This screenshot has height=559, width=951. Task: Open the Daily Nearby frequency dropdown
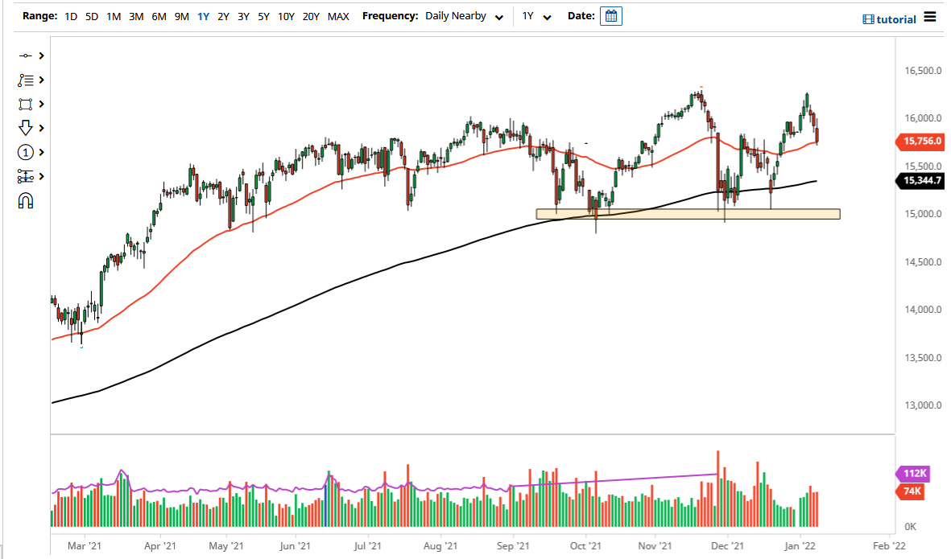463,15
